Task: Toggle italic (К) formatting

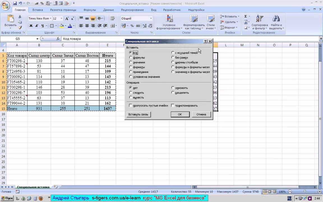Action: point(37,26)
